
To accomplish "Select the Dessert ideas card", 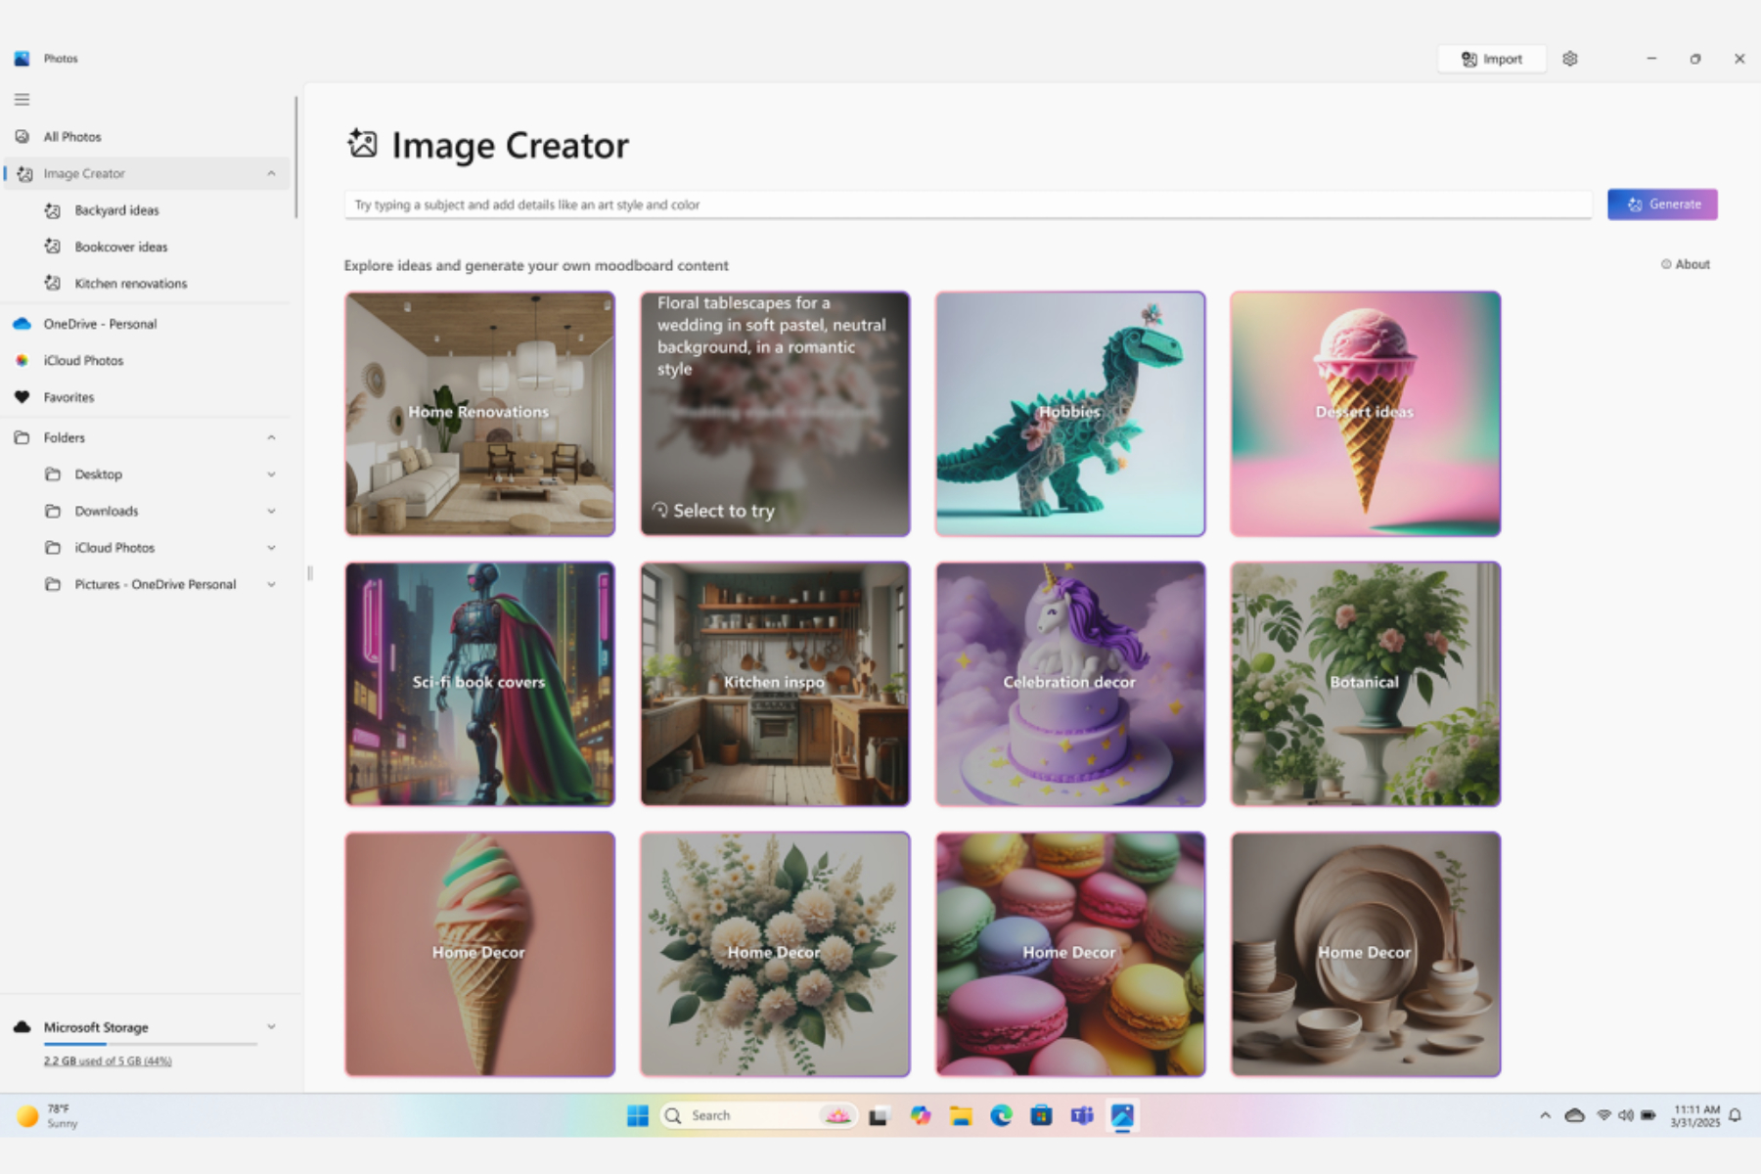I will pos(1364,414).
